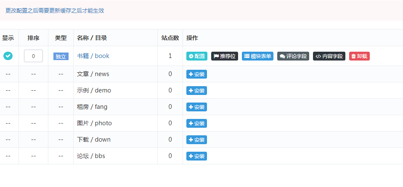The height and width of the screenshot is (187, 403).
Task: Install the 论坛 / bbs module
Action: [196, 156]
